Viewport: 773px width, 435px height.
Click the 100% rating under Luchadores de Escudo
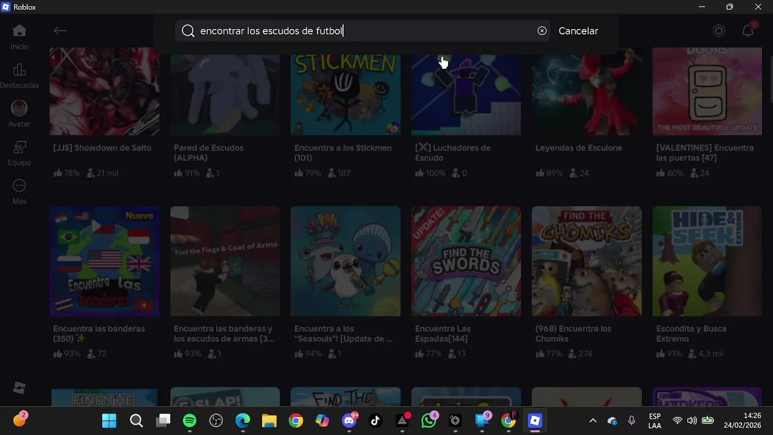coord(430,173)
